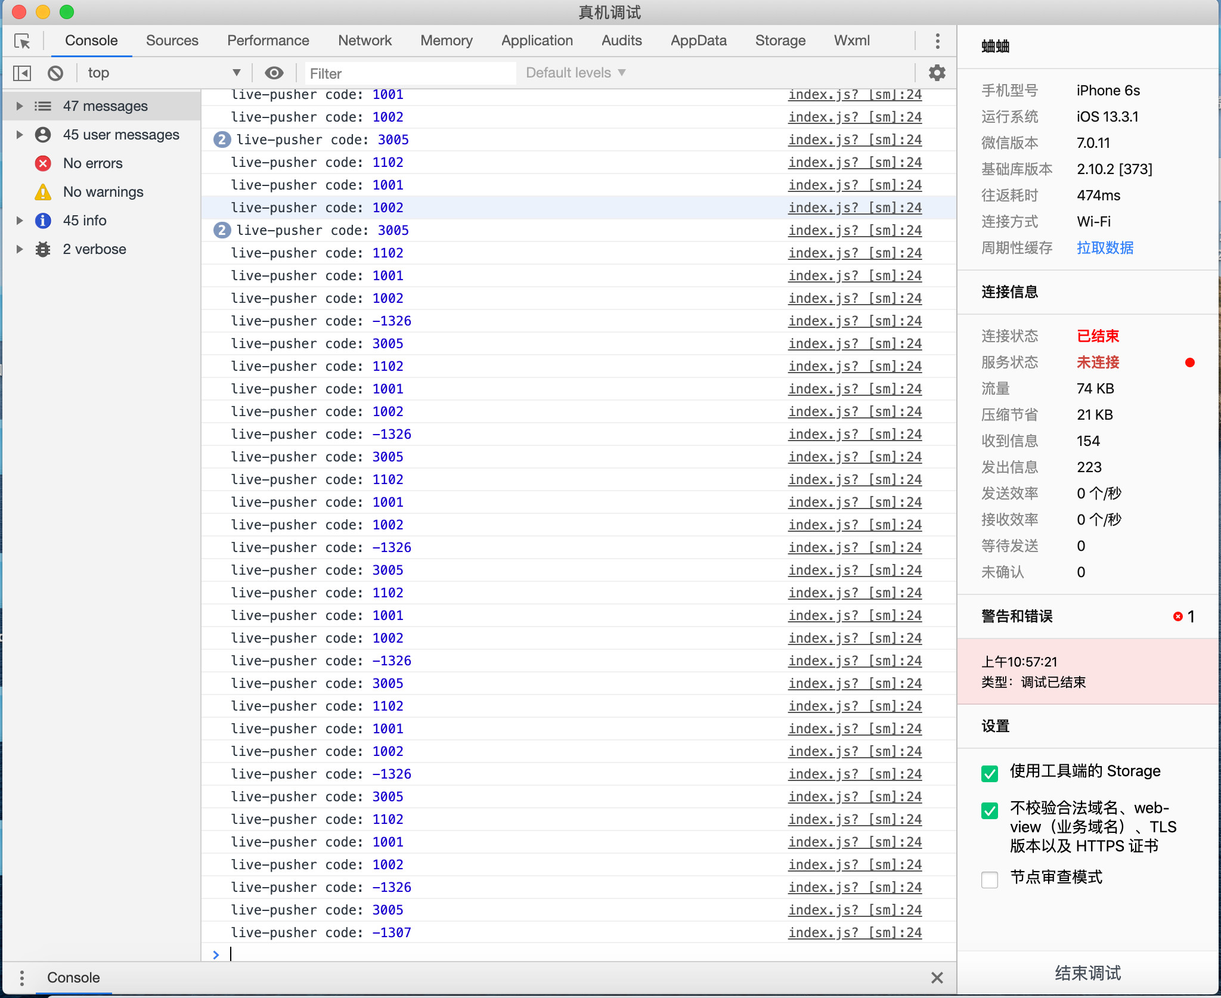Open console settings gear icon
This screenshot has height=998, width=1221.
(x=937, y=73)
